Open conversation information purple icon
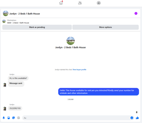 click(136, 13)
